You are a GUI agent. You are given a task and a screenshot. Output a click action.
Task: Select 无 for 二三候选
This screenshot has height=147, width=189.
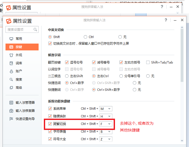(x=148, y=76)
